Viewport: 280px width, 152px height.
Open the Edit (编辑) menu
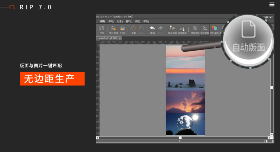pyautogui.click(x=103, y=21)
